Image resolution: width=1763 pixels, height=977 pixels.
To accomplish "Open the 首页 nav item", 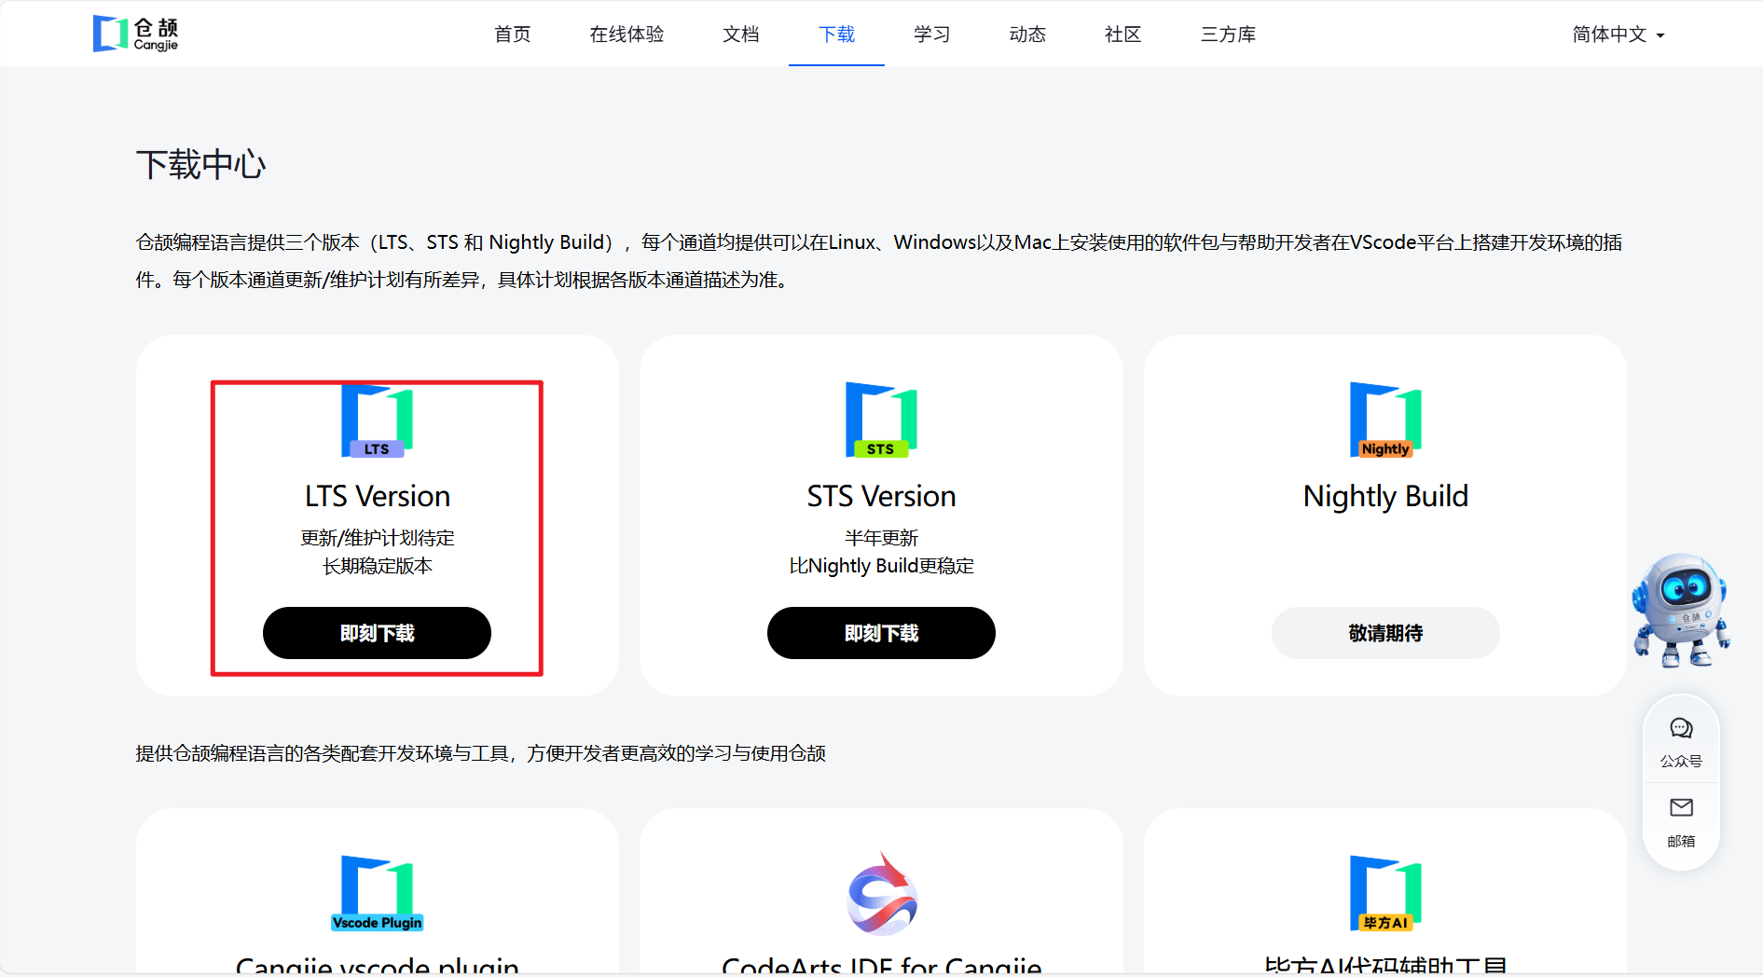I will pyautogui.click(x=513, y=34).
